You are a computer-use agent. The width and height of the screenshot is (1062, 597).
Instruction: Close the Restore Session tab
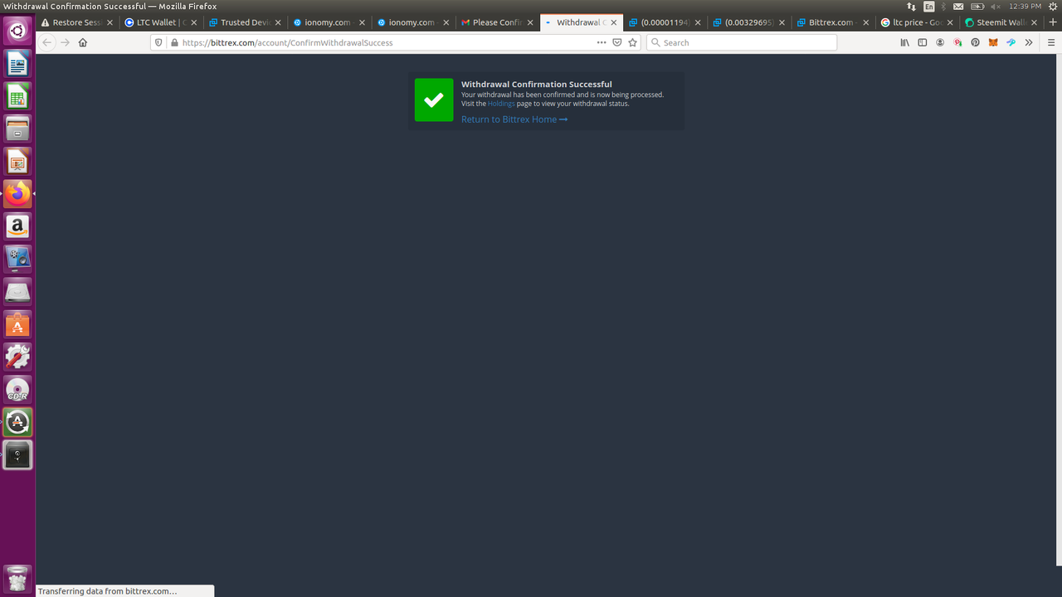[x=110, y=22]
